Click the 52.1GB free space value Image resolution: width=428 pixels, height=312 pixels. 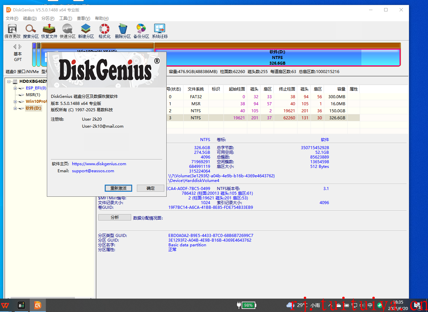(x=322, y=152)
